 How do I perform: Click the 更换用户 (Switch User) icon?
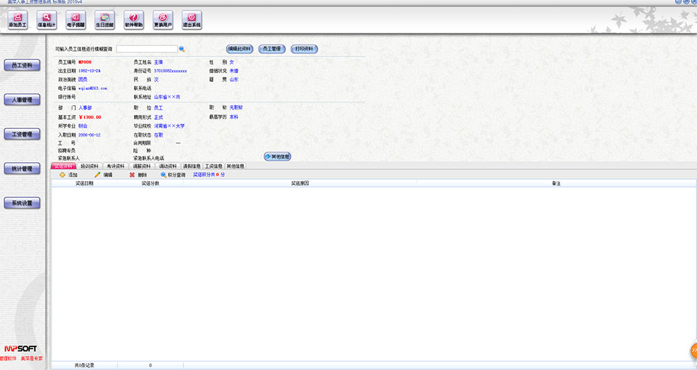pyautogui.click(x=162, y=20)
